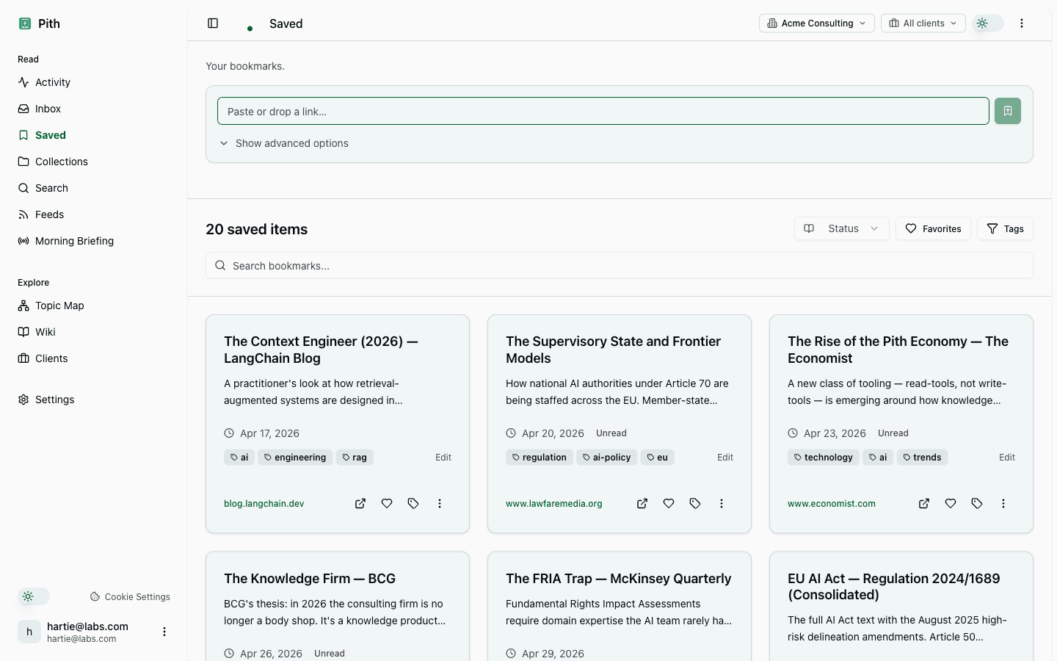Open more options on LangChain Blog card
This screenshot has height=661, width=1057.
440,504
